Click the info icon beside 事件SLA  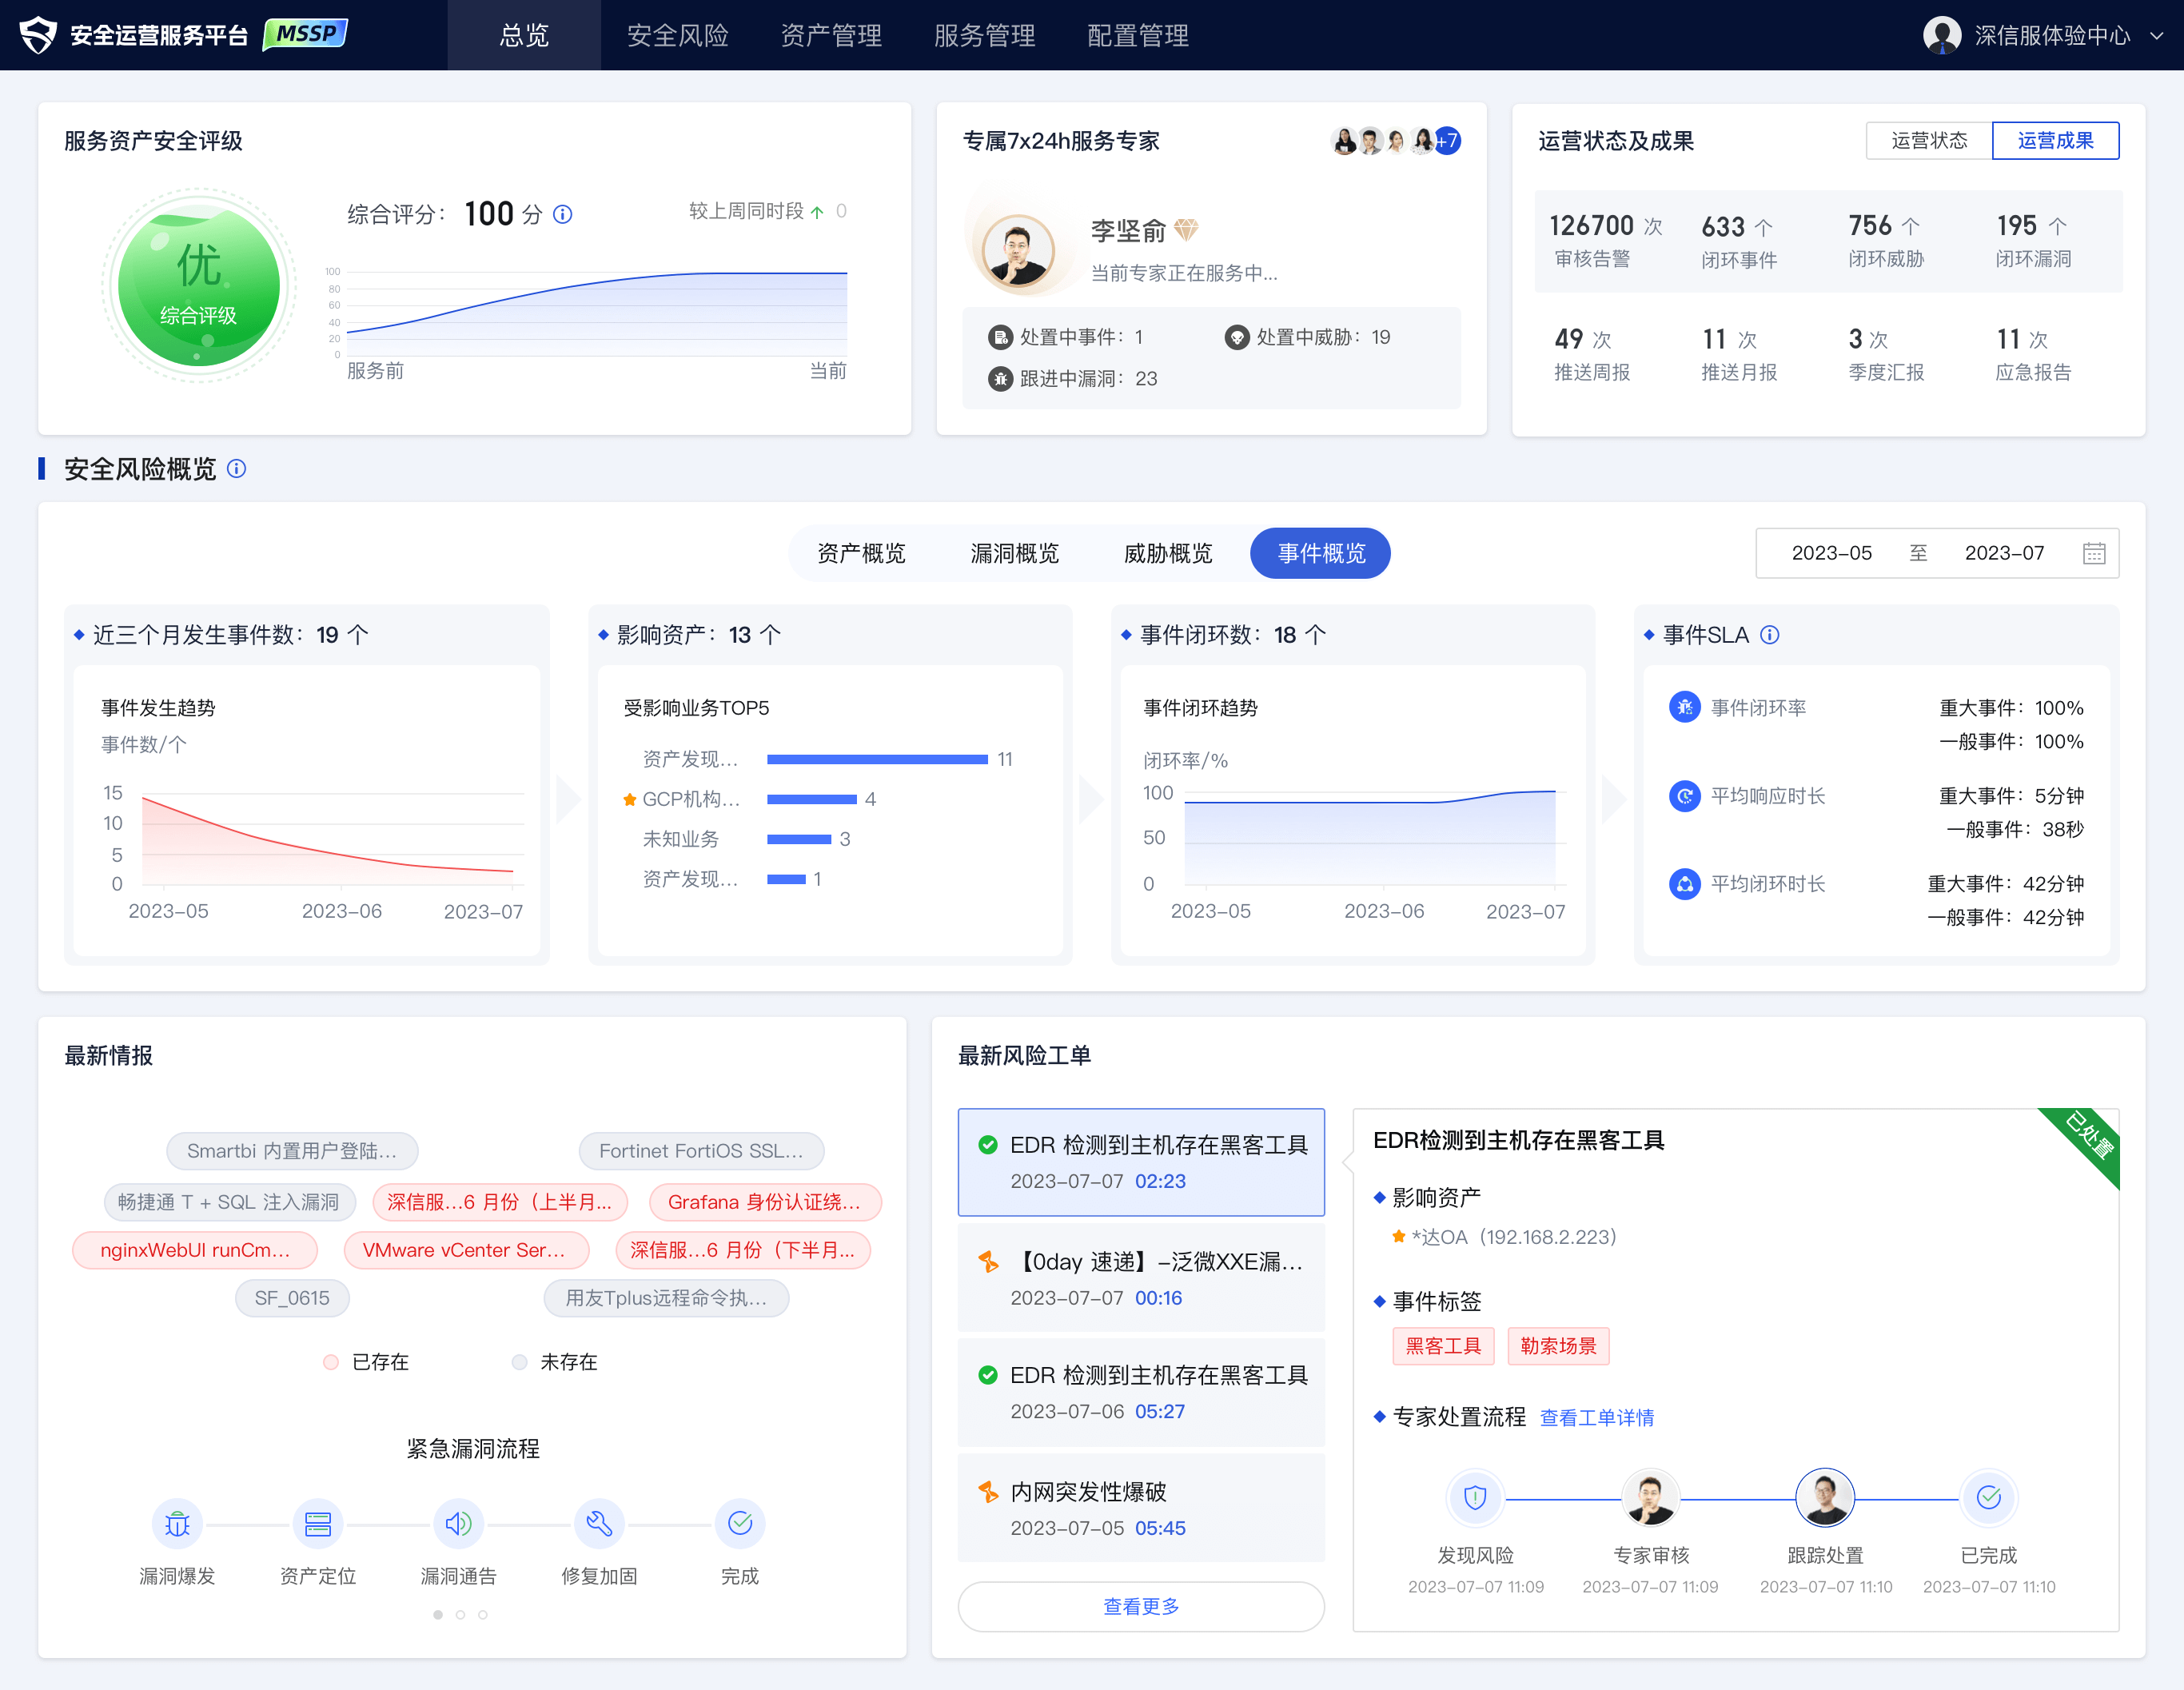pyautogui.click(x=1770, y=635)
